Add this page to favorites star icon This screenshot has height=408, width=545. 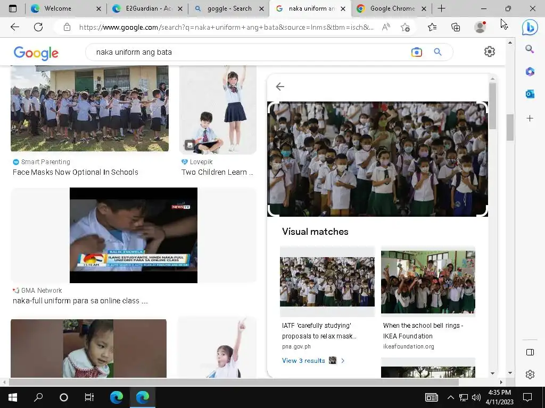pos(405,27)
